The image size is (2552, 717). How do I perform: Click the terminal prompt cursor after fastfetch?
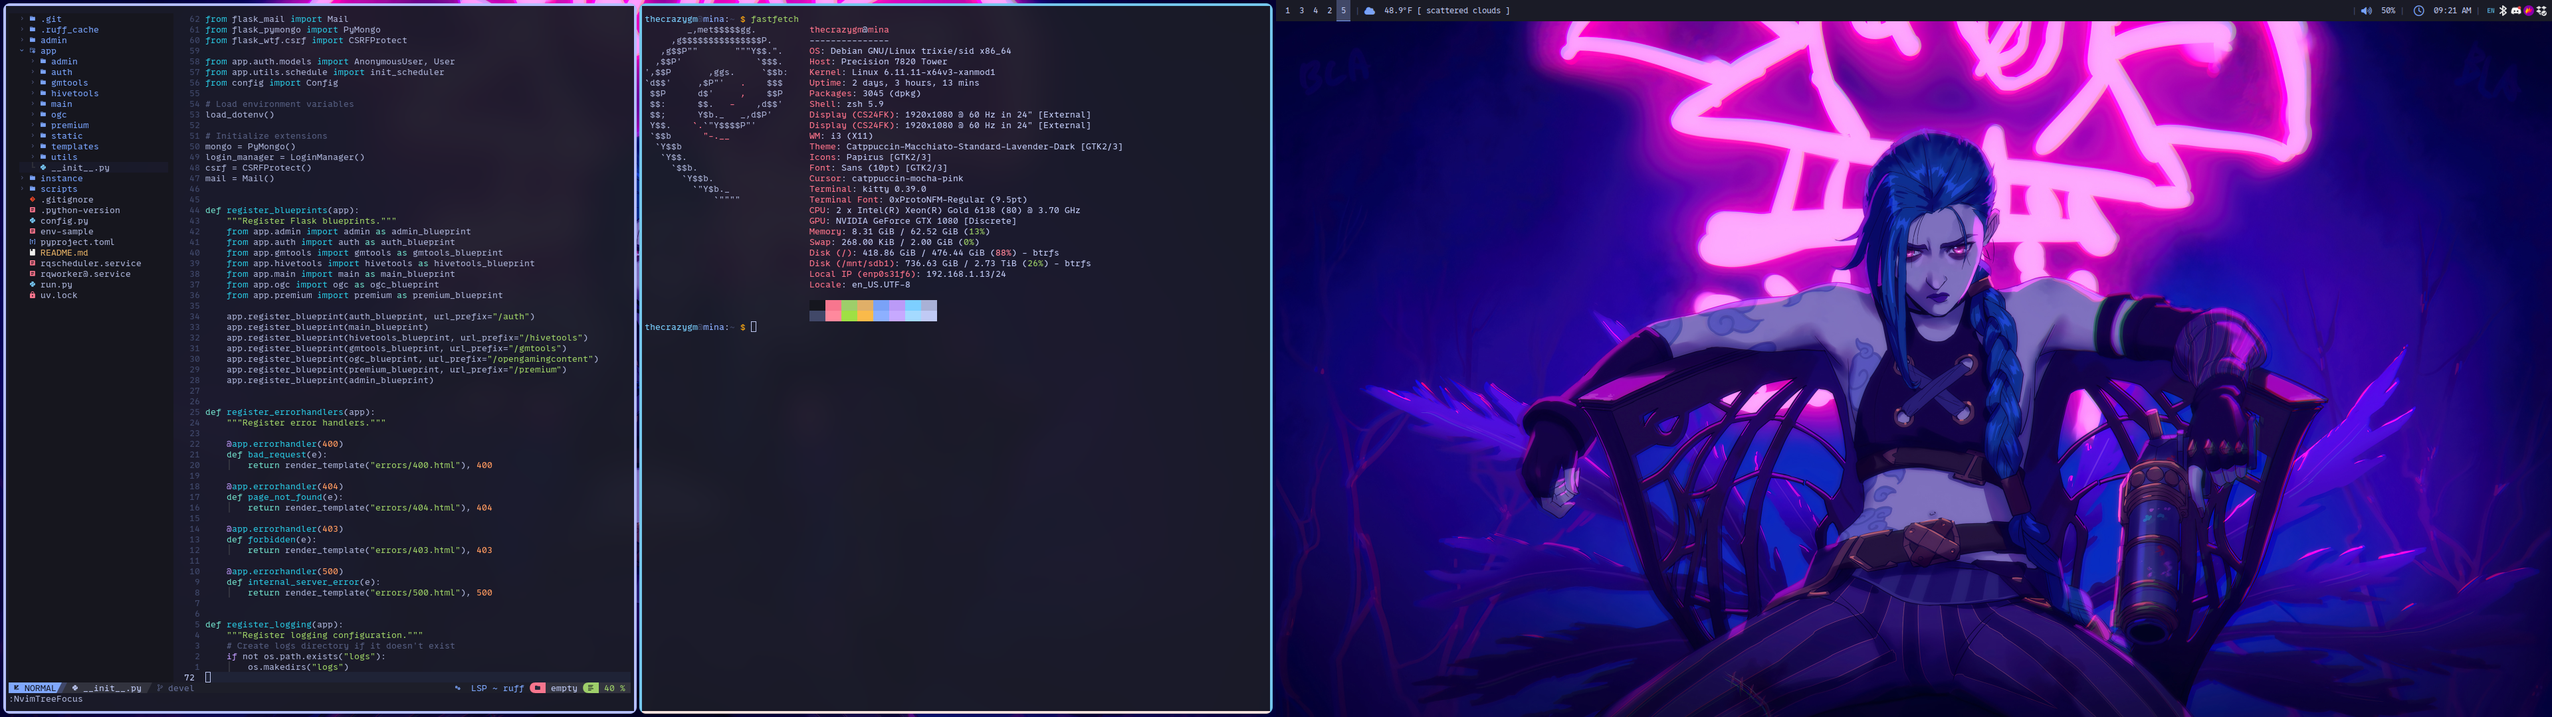[x=753, y=327]
